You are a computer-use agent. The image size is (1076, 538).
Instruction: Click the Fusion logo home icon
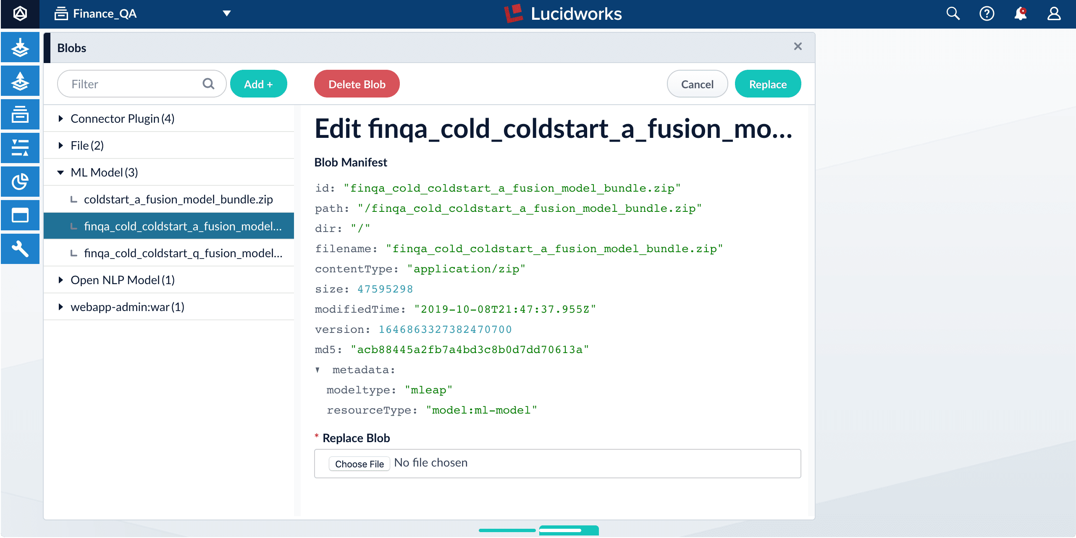click(20, 14)
